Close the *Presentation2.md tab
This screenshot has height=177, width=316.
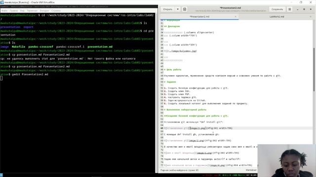coord(236,17)
